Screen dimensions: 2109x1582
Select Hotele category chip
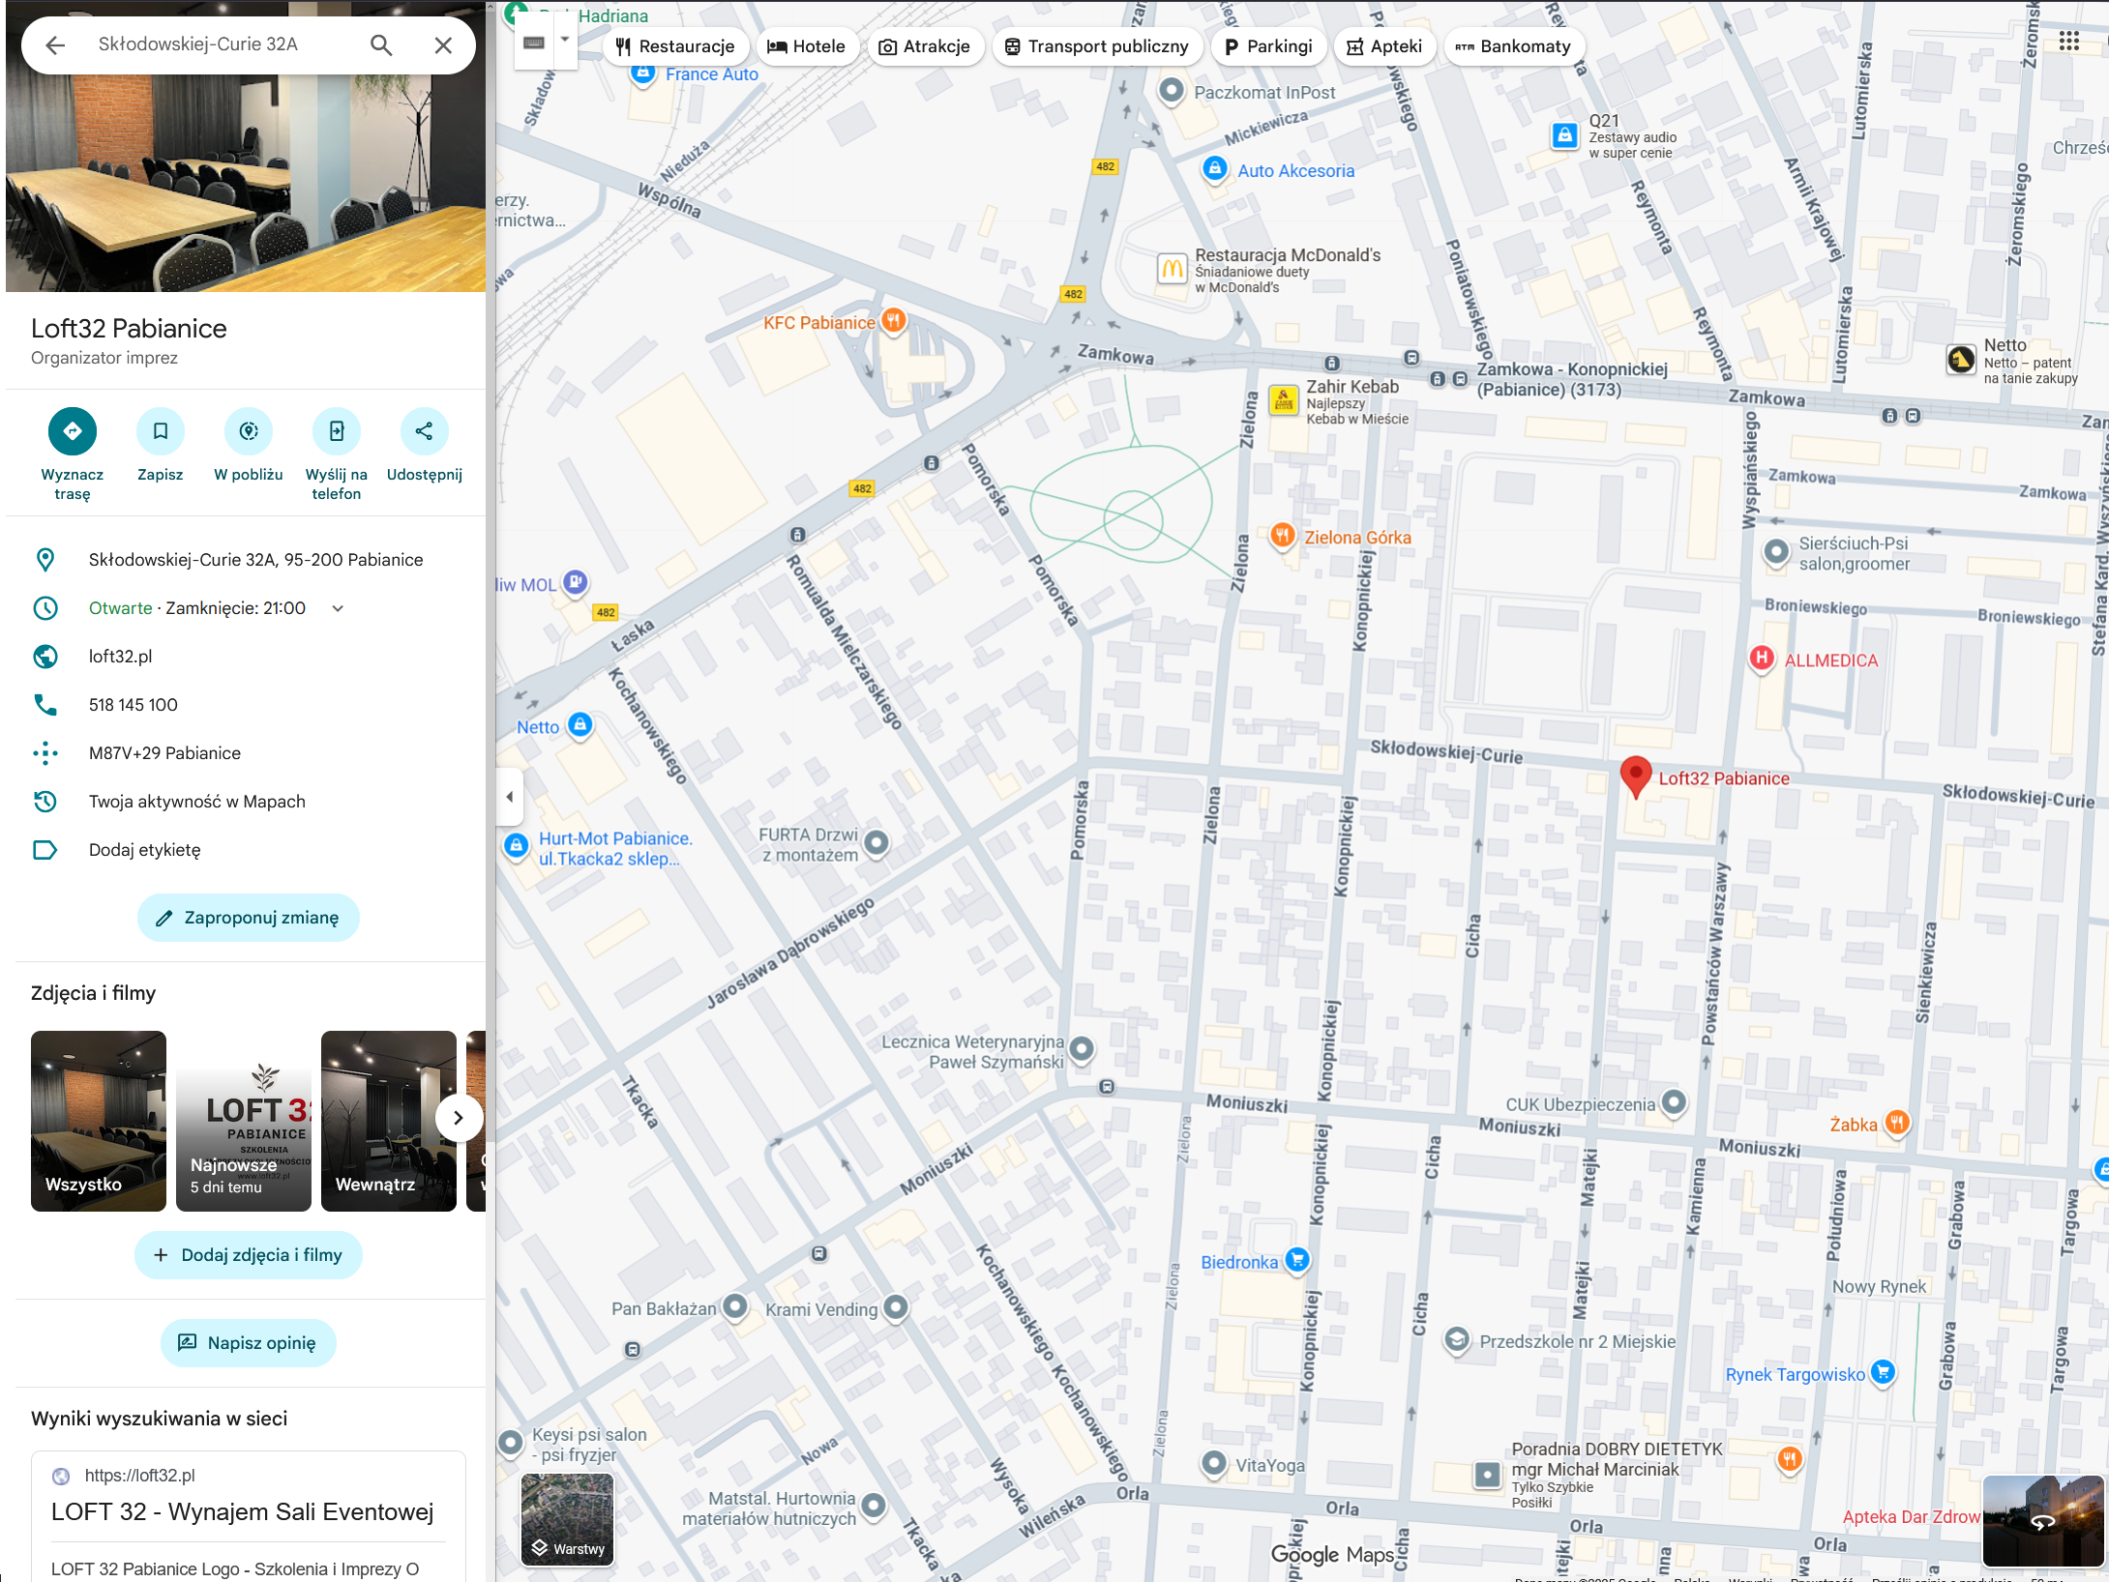(x=806, y=46)
